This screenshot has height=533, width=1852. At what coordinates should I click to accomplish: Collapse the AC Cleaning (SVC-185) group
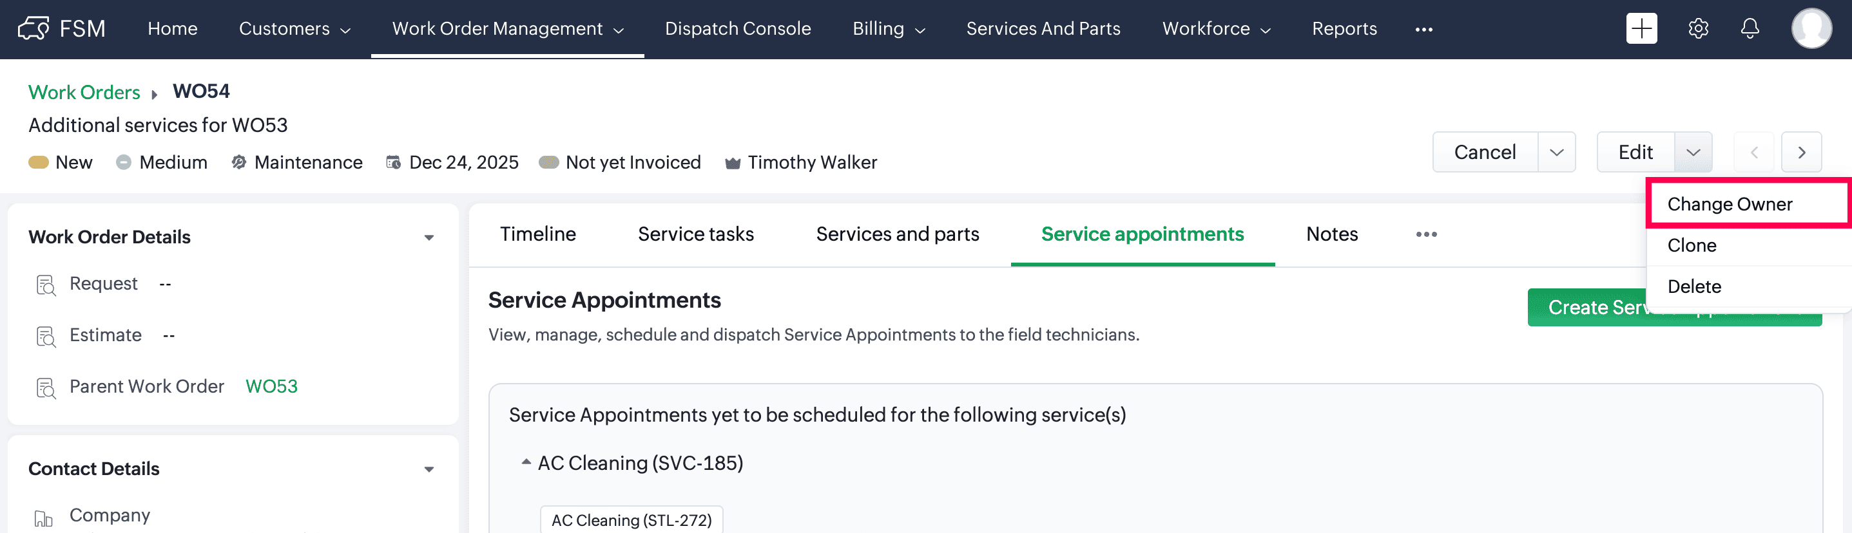tap(526, 462)
